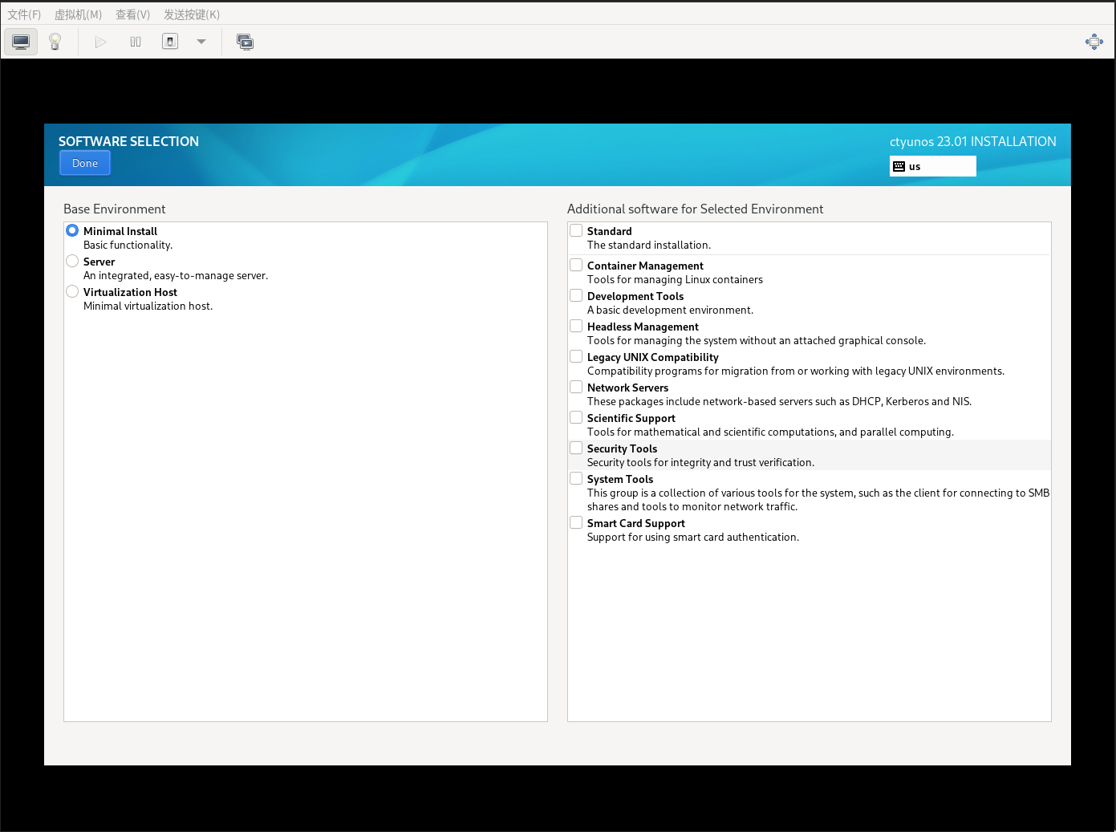Image resolution: width=1116 pixels, height=832 pixels.
Task: Click the 'Minimal Install' label text
Action: [x=120, y=231]
